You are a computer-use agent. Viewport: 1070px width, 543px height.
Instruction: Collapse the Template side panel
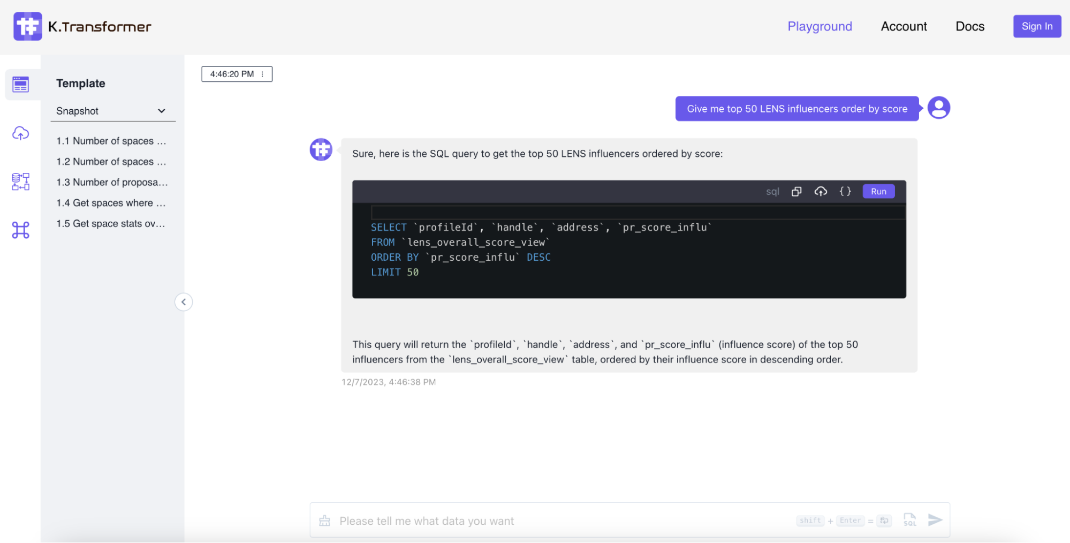[x=184, y=302]
